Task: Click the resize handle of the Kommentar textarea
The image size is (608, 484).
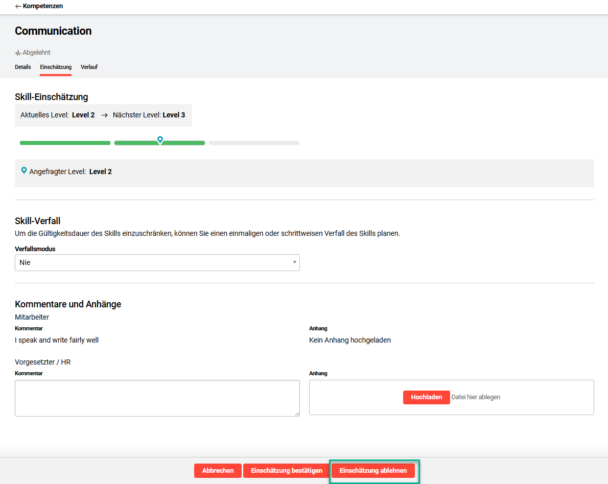Action: 297,413
